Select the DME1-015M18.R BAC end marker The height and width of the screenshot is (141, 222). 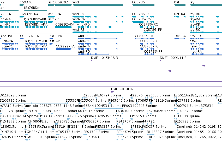[x=92, y=60]
